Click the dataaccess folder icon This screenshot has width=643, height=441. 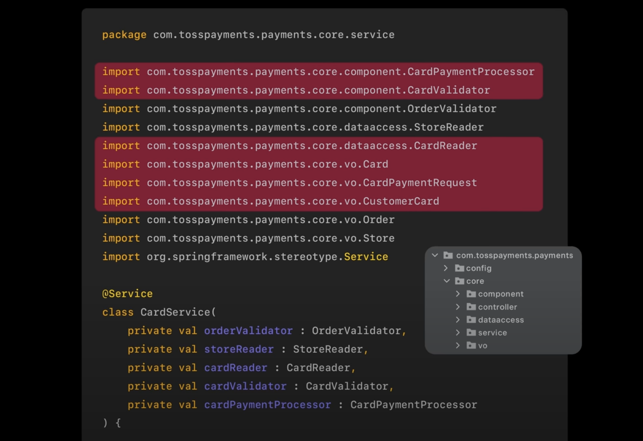[471, 320]
